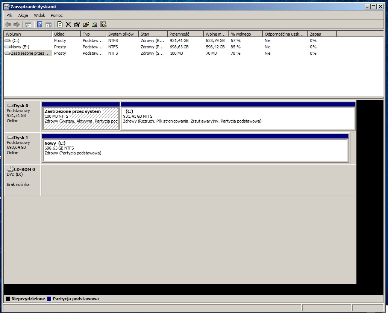
Task: Click the Delete X toolbar icon
Action: coord(68,24)
